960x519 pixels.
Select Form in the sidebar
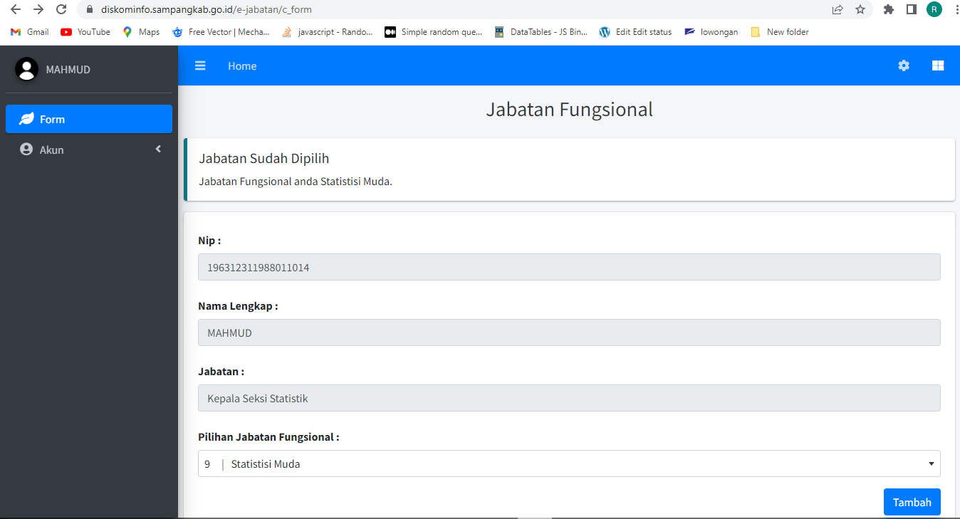(x=89, y=119)
